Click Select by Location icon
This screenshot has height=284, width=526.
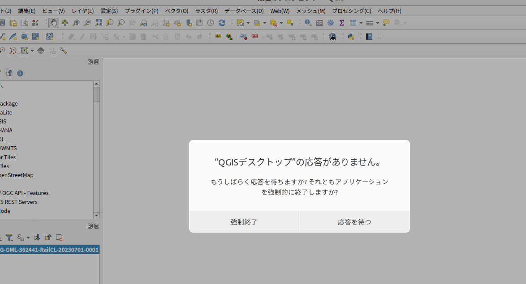coord(290,23)
